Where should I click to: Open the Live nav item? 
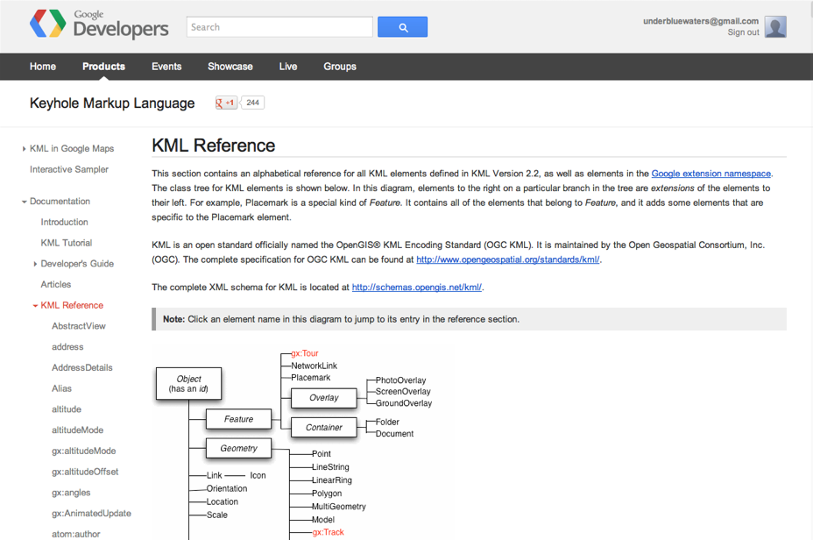pyautogui.click(x=287, y=67)
